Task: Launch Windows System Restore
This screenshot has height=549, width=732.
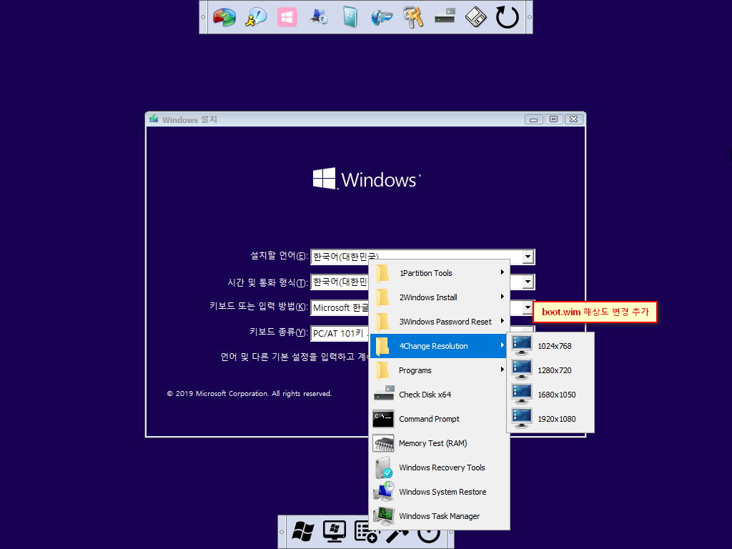Action: [440, 492]
